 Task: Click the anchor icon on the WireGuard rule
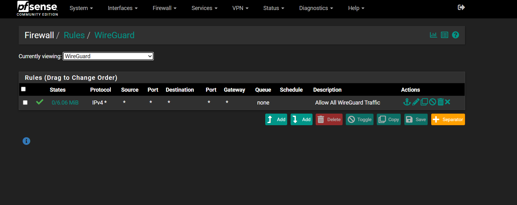point(407,102)
